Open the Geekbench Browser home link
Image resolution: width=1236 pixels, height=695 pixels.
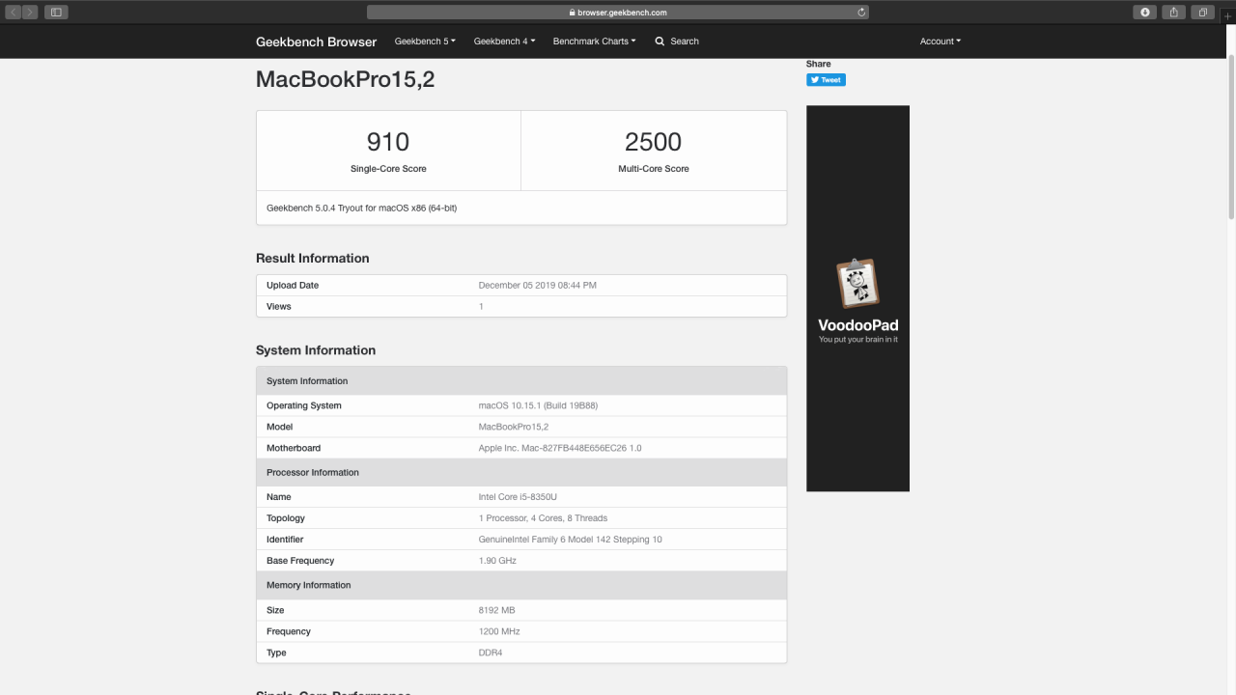[x=316, y=42]
